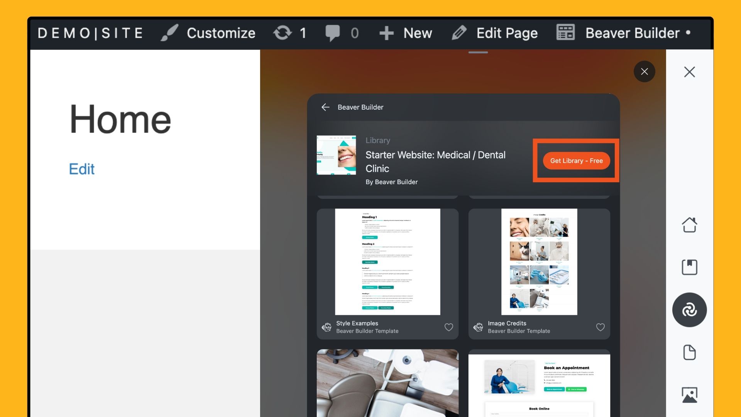Click Get Library - Free button
This screenshot has width=741, height=417.
point(576,161)
